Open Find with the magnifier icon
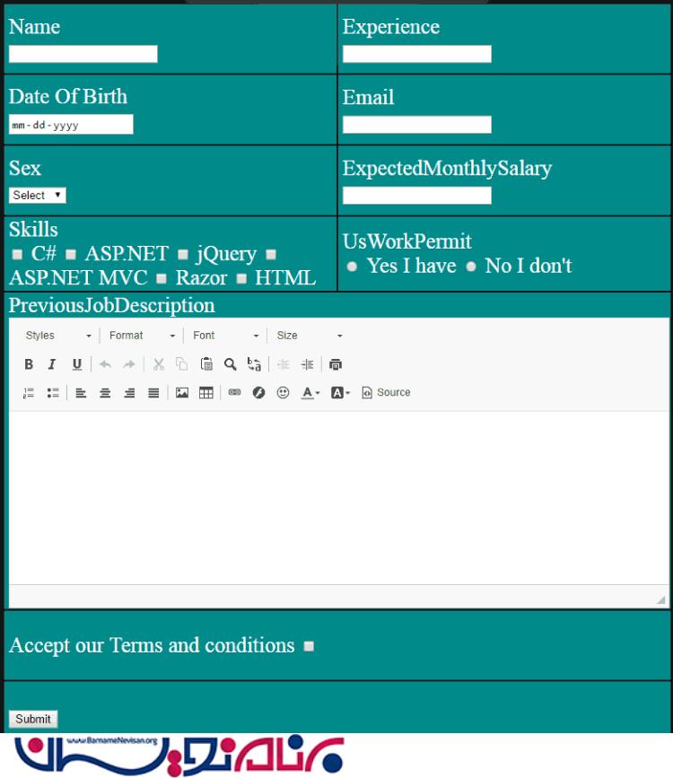This screenshot has height=778, width=673. pyautogui.click(x=231, y=364)
